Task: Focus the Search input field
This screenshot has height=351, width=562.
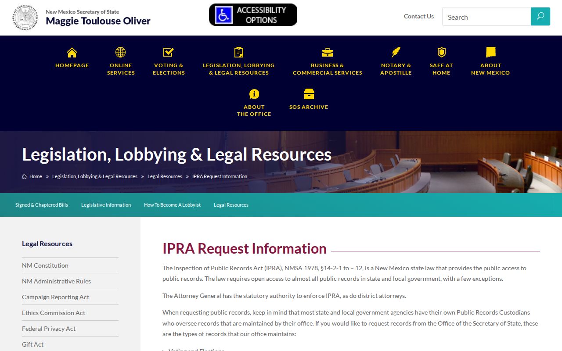Action: tap(486, 17)
